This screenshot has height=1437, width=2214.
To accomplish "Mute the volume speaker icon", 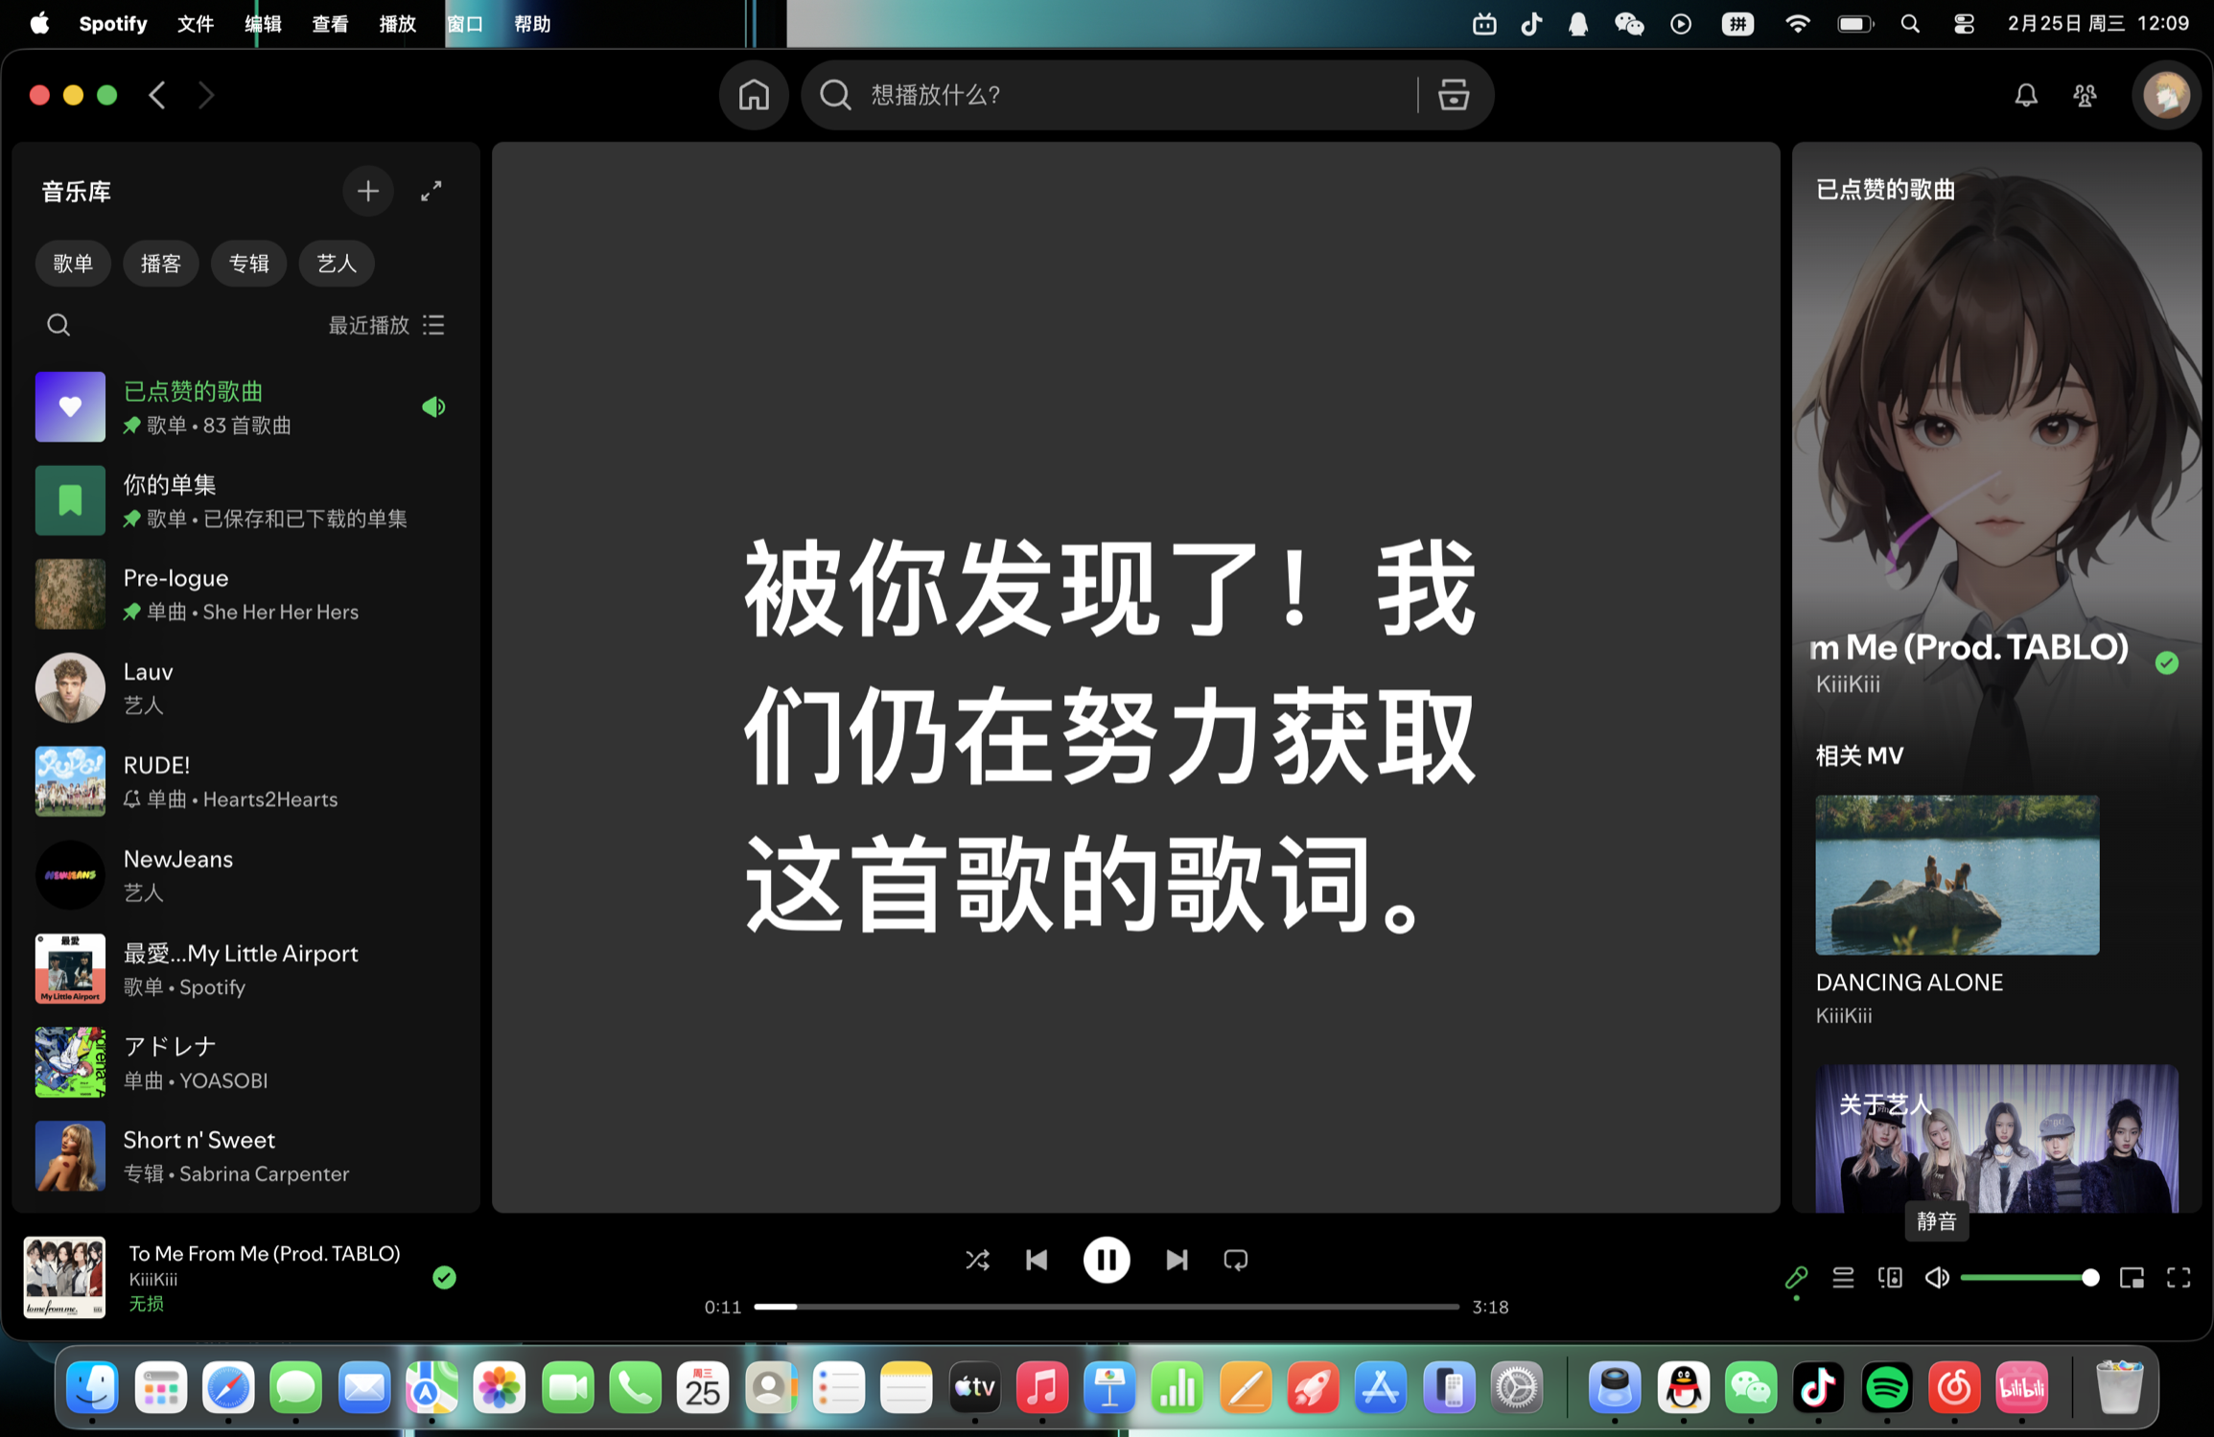I will click(x=1937, y=1277).
